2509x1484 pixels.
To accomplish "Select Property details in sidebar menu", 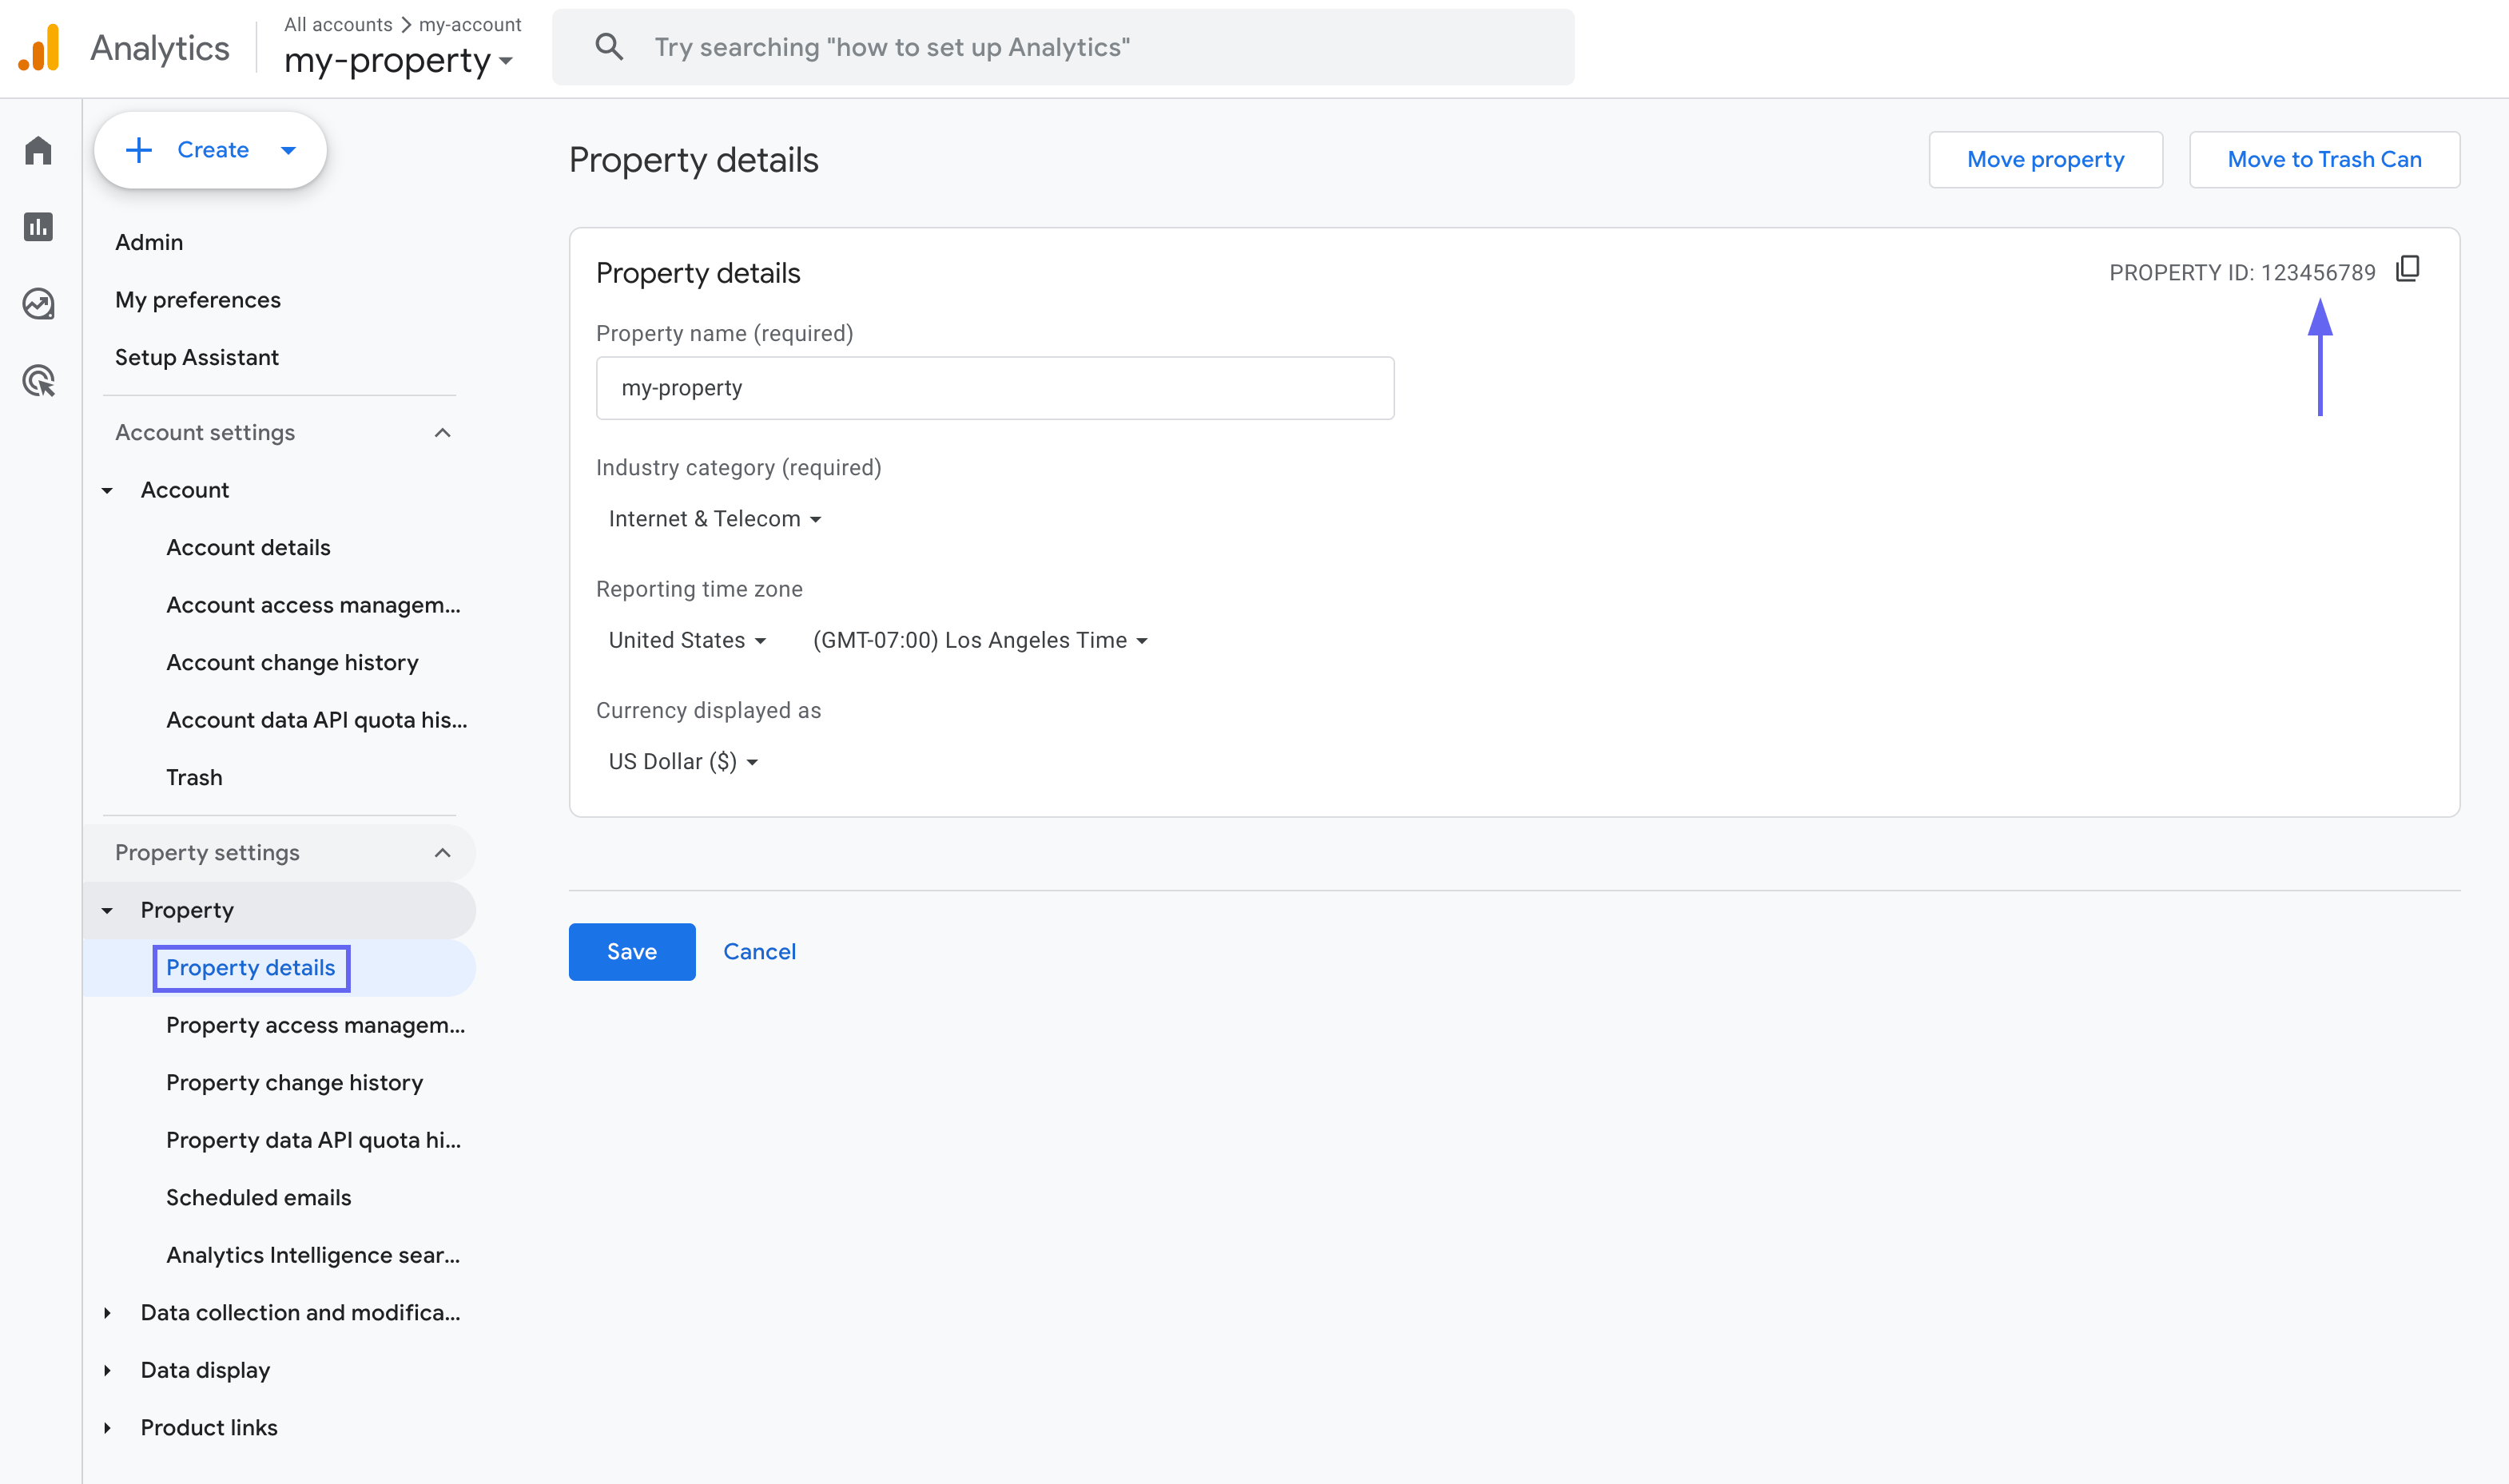I will pos(250,967).
